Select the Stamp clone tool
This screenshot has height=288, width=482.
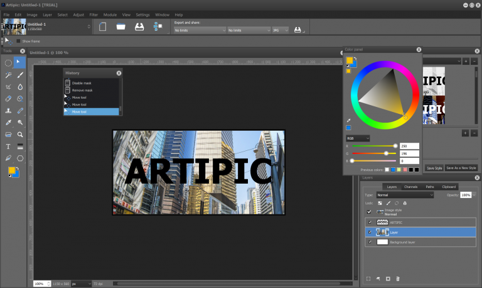click(x=8, y=111)
